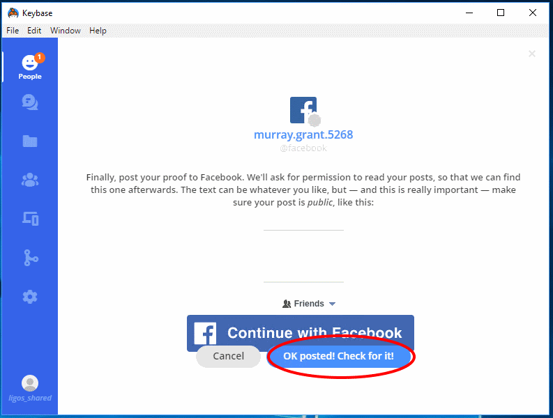Click the Keybase app icon in title bar
Image resolution: width=553 pixels, height=418 pixels.
13,13
